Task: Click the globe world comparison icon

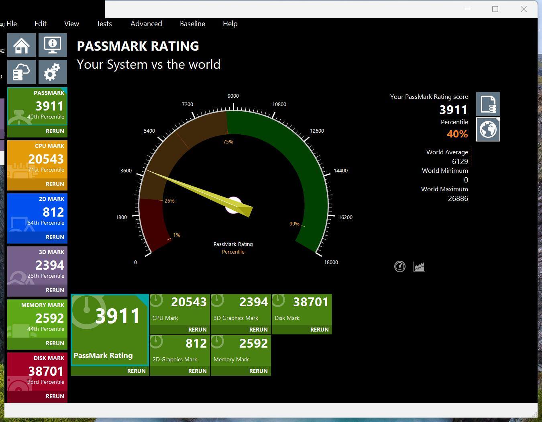Action: click(488, 129)
